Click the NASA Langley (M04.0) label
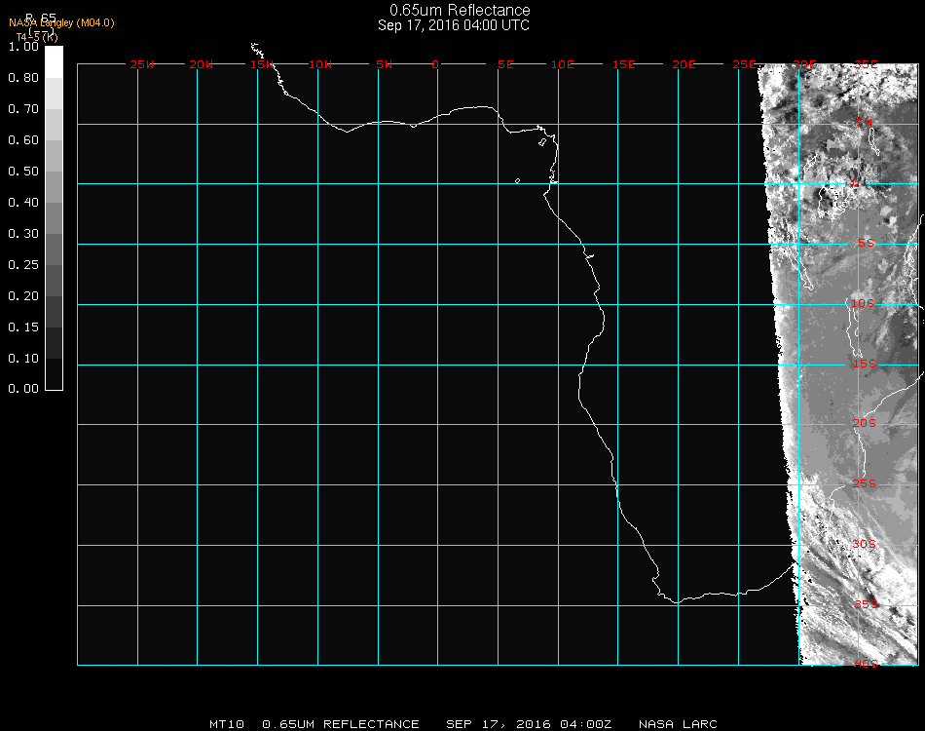The image size is (925, 731). [x=61, y=22]
